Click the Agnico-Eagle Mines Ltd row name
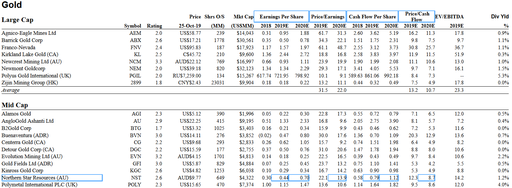This screenshot has height=188, width=512. pos(29,33)
